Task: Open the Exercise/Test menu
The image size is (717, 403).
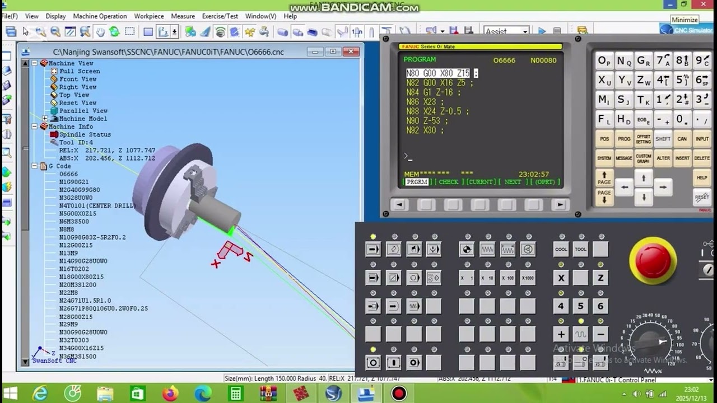Action: tap(220, 16)
